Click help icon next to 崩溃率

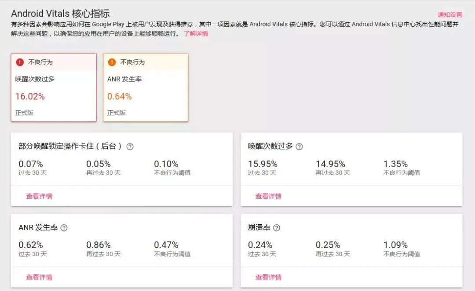(277, 228)
